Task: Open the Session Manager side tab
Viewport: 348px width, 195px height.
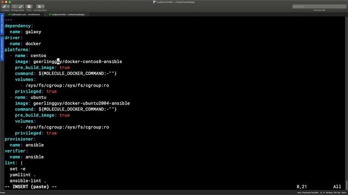Action: tap(2, 24)
